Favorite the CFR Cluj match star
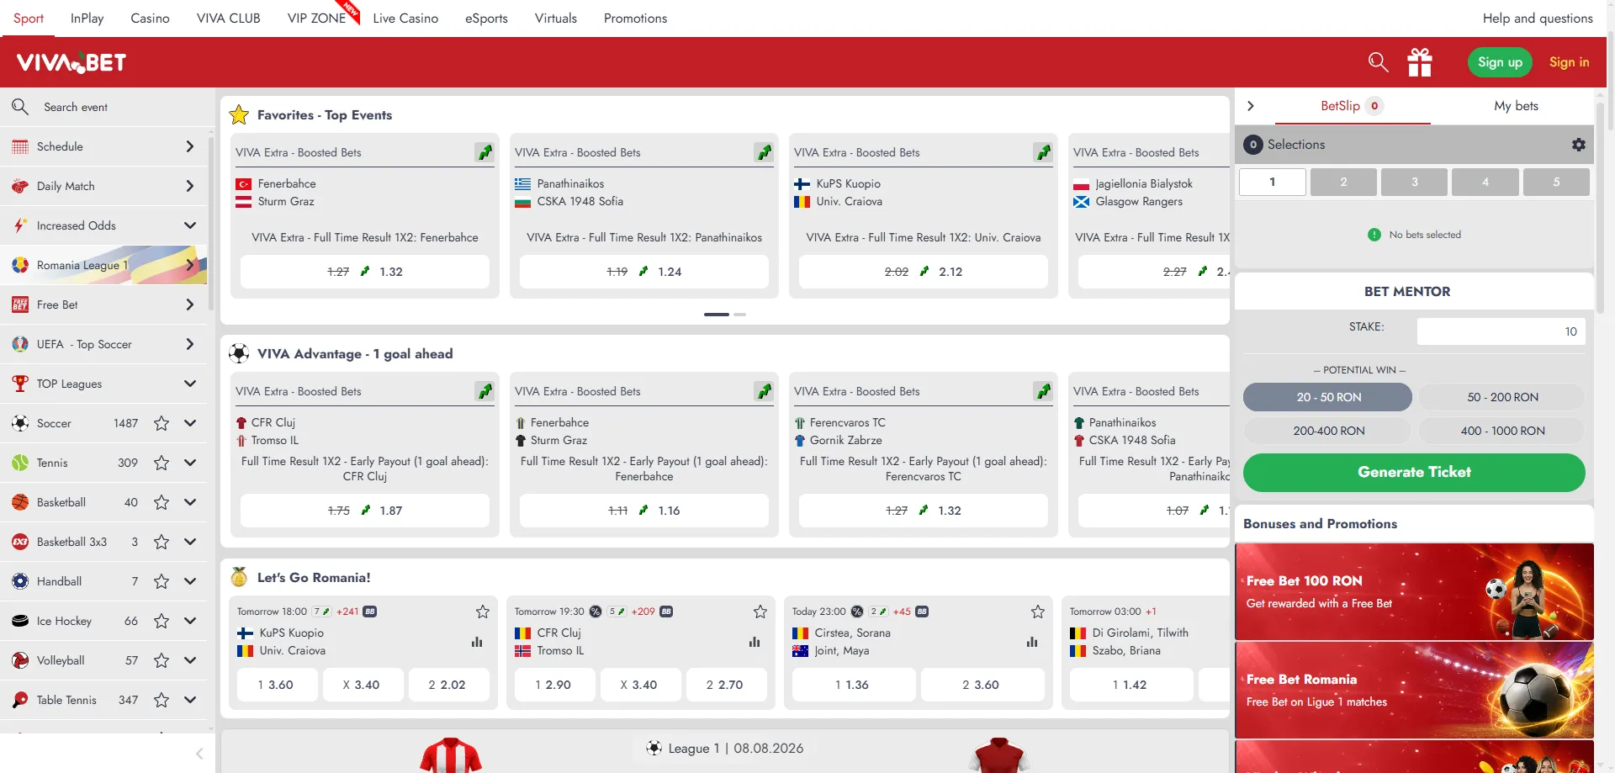 [760, 612]
